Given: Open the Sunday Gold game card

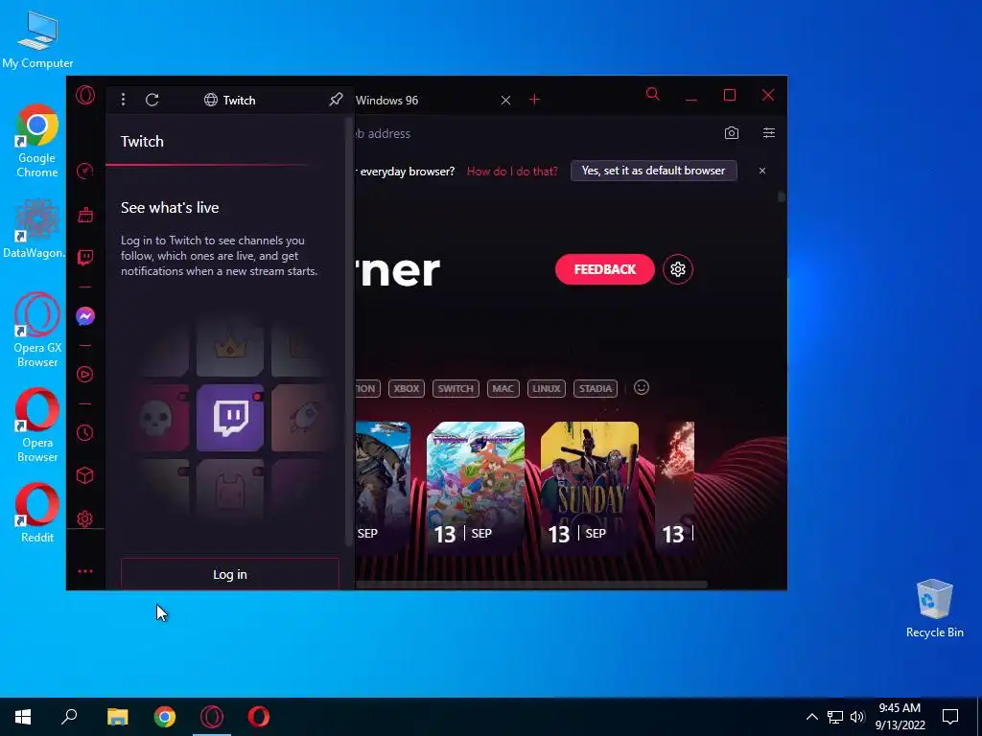Looking at the screenshot, I should 590,487.
